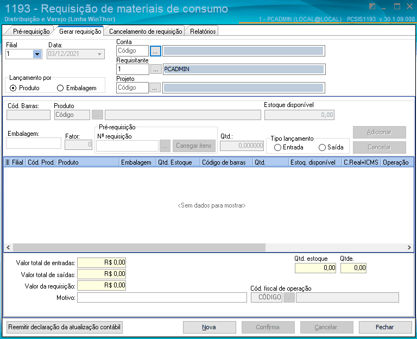Viewport: 417px width, 339px height.
Task: Switch to the Gerar requisição tab
Action: pyautogui.click(x=80, y=32)
